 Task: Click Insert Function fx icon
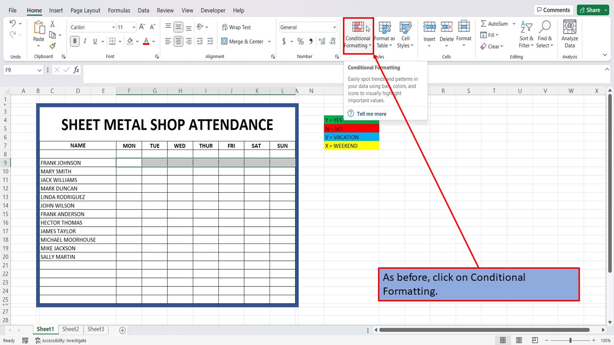point(76,70)
